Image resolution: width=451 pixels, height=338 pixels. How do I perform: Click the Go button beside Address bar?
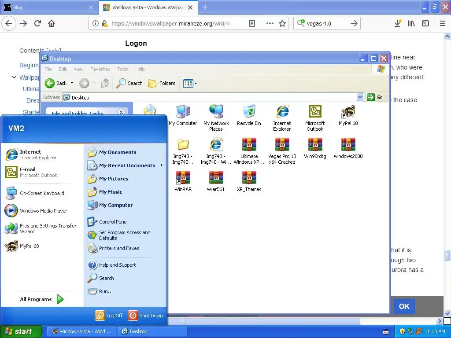click(x=375, y=97)
